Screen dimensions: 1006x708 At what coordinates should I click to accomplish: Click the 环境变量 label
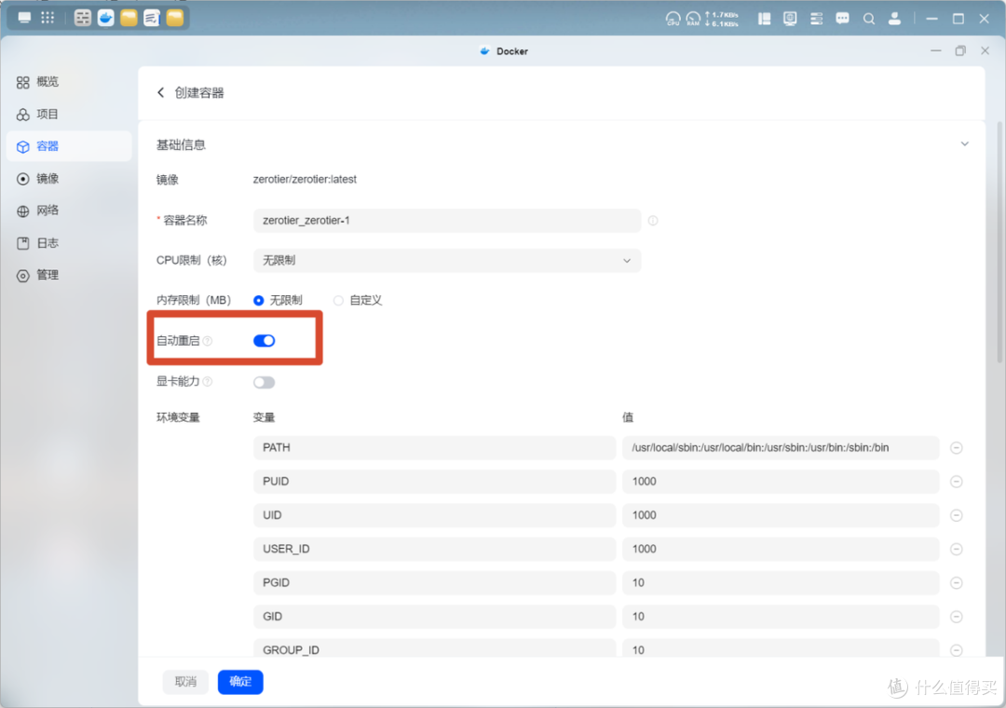(178, 417)
